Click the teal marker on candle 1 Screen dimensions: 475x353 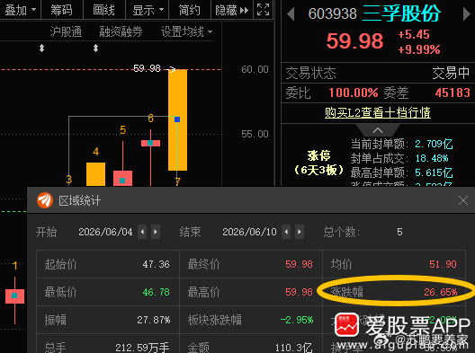coord(14,296)
